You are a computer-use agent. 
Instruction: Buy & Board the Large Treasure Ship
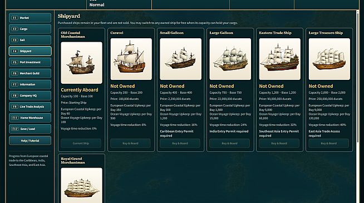329,143
